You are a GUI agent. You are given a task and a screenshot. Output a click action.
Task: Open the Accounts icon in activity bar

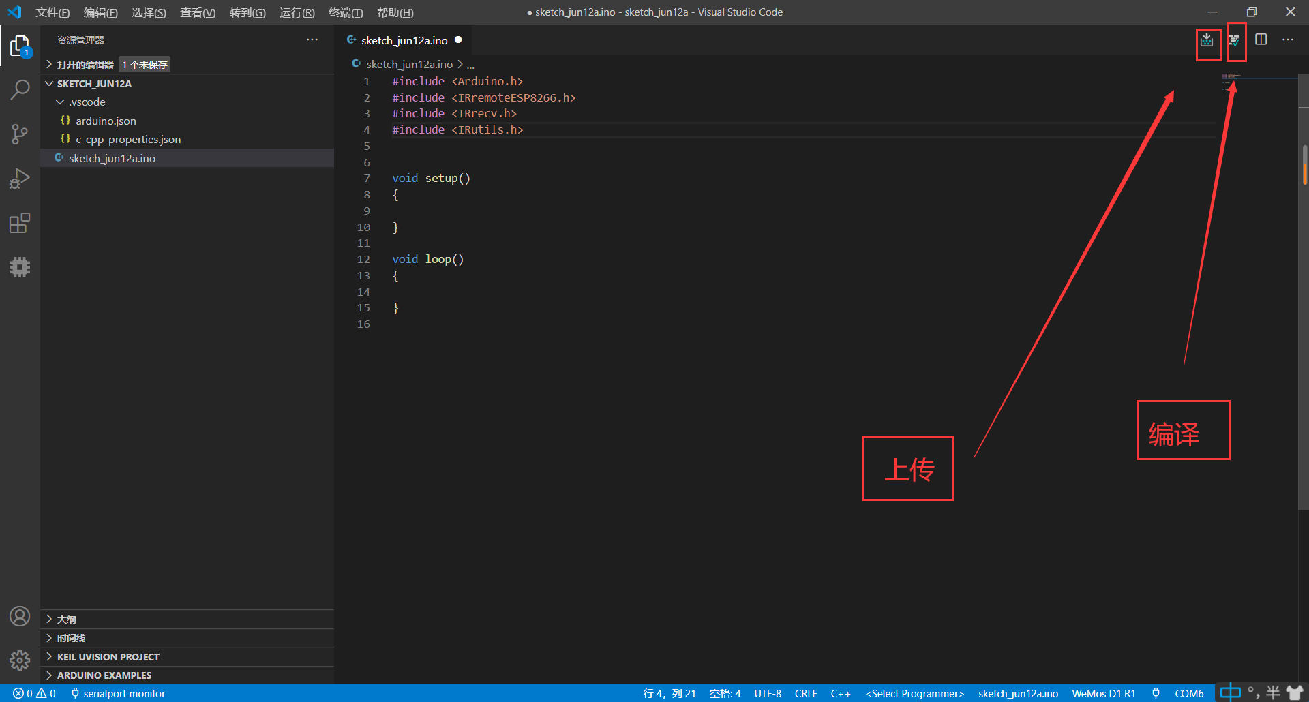pyautogui.click(x=20, y=616)
